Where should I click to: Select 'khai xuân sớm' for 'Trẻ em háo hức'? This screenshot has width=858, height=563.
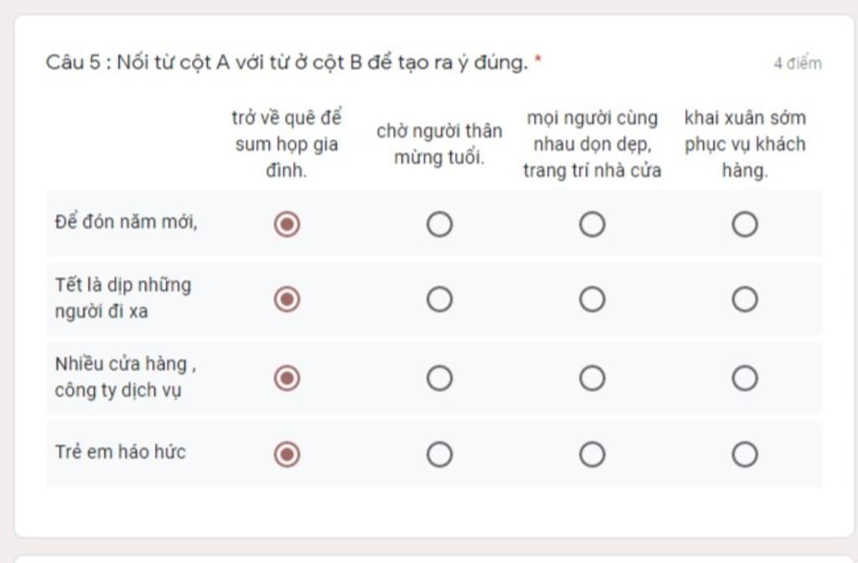click(x=745, y=454)
